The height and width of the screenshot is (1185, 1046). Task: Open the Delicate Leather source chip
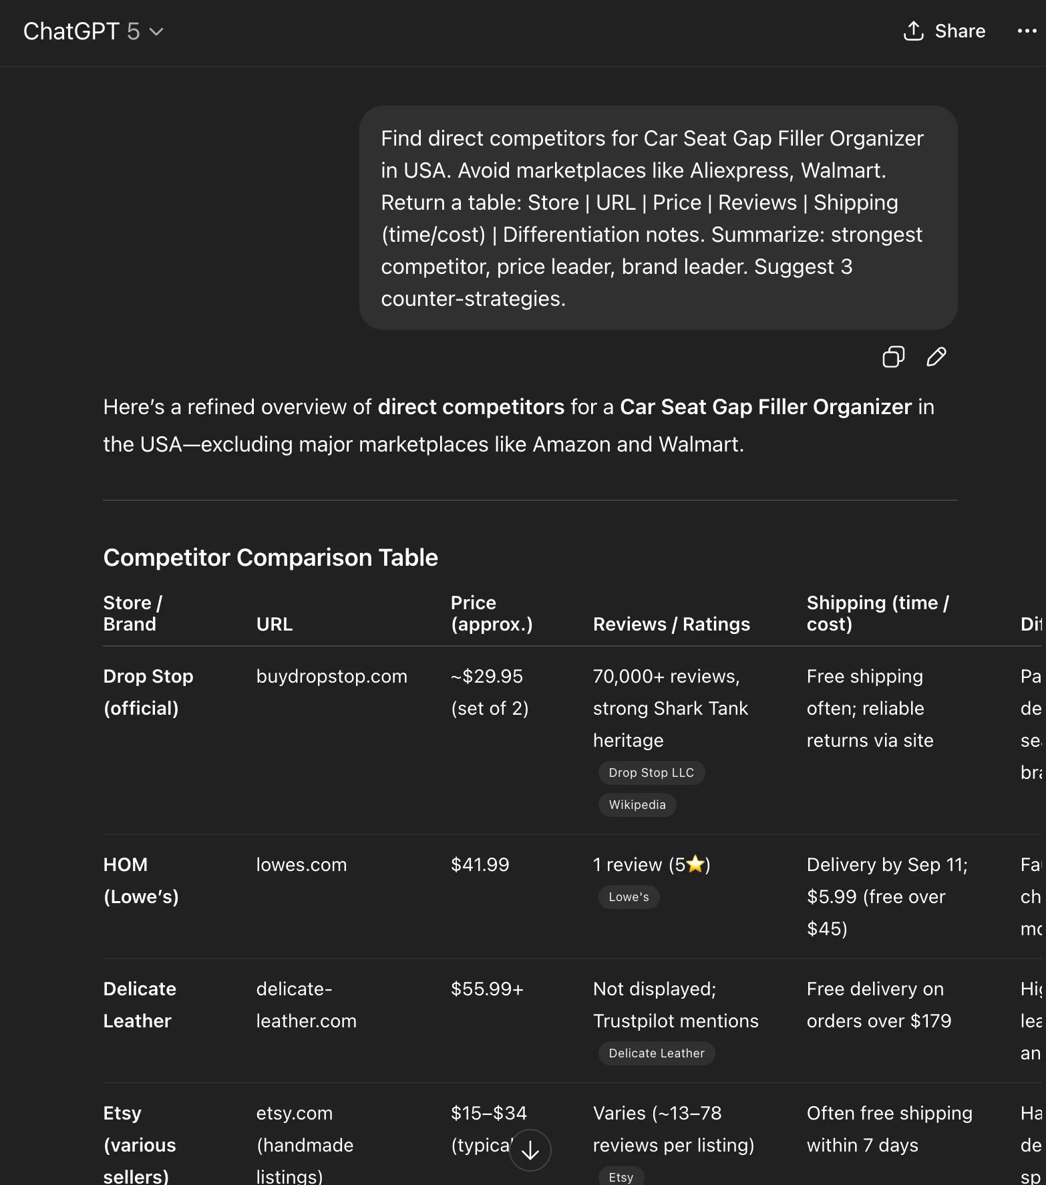tap(656, 1053)
